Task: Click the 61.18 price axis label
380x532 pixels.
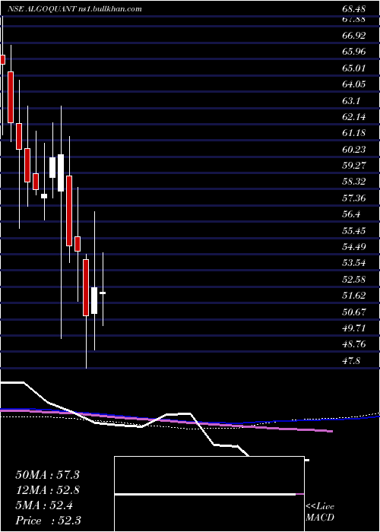Action: pos(354,133)
